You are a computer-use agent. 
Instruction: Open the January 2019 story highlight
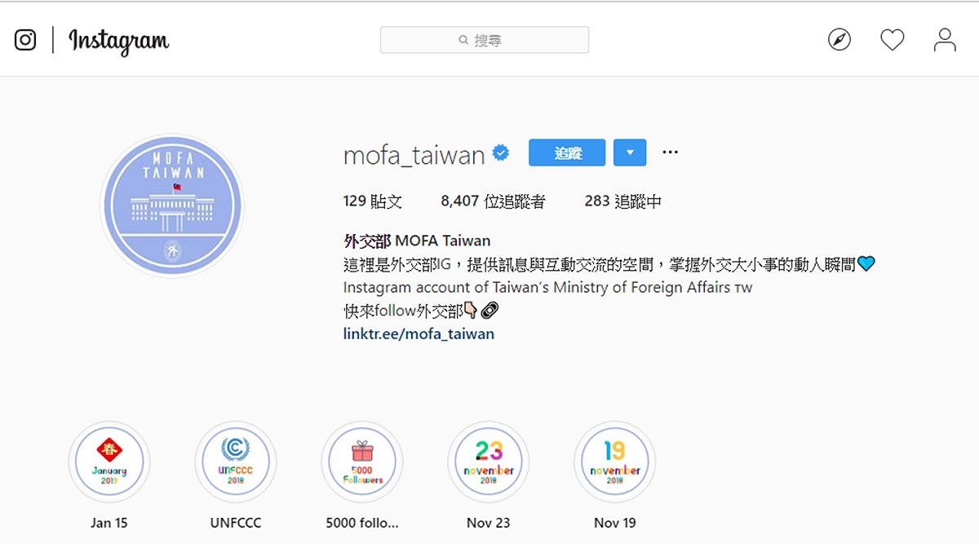tap(109, 462)
